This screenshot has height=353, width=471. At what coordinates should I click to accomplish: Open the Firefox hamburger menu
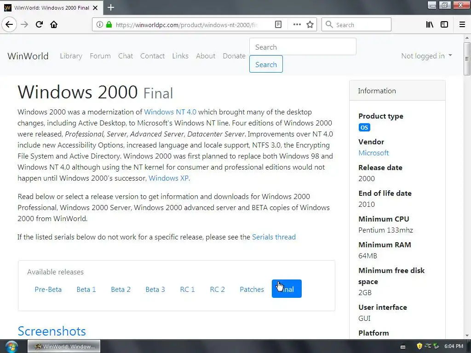point(462,24)
